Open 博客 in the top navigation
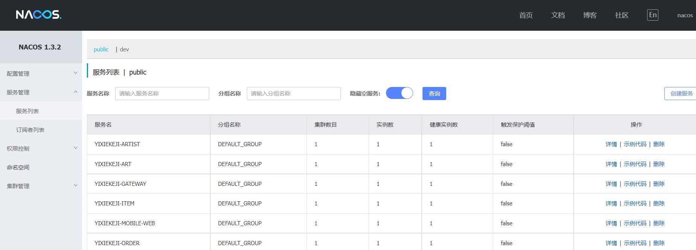Screen dimensions: 696x250 pyautogui.click(x=590, y=15)
